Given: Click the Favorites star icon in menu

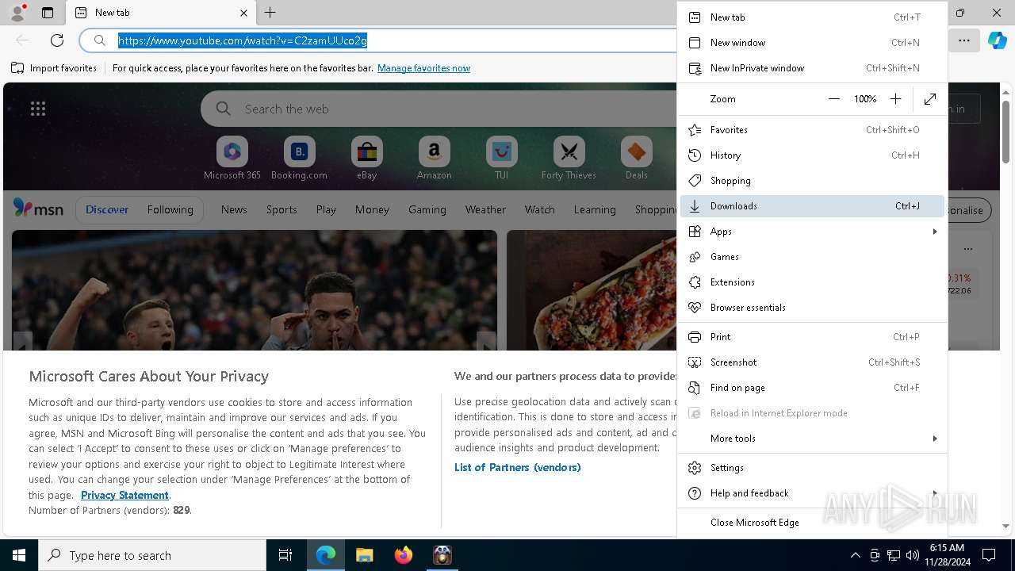Looking at the screenshot, I should pos(695,130).
